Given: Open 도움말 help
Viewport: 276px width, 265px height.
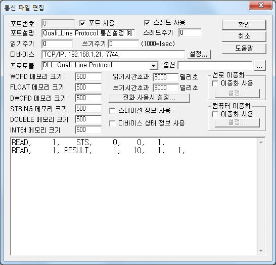Looking at the screenshot, I should pos(244,49).
